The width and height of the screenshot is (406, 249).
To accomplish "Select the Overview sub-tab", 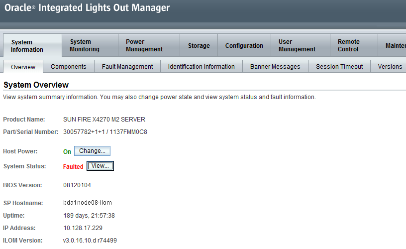I will click(23, 67).
